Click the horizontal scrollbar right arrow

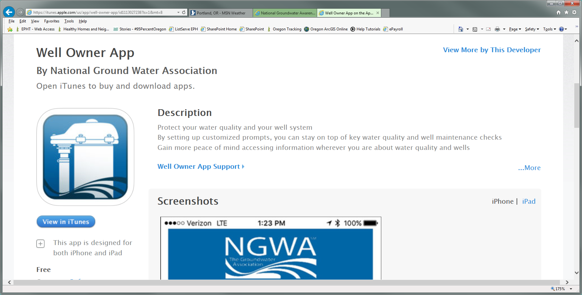pos(567,282)
